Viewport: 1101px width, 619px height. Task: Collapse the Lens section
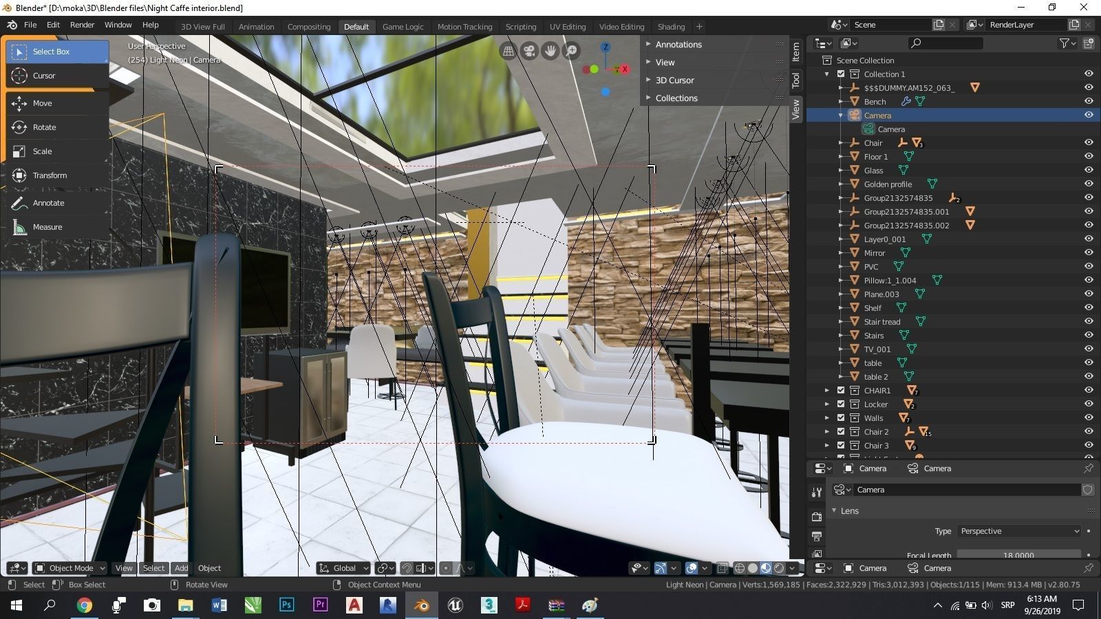(834, 511)
